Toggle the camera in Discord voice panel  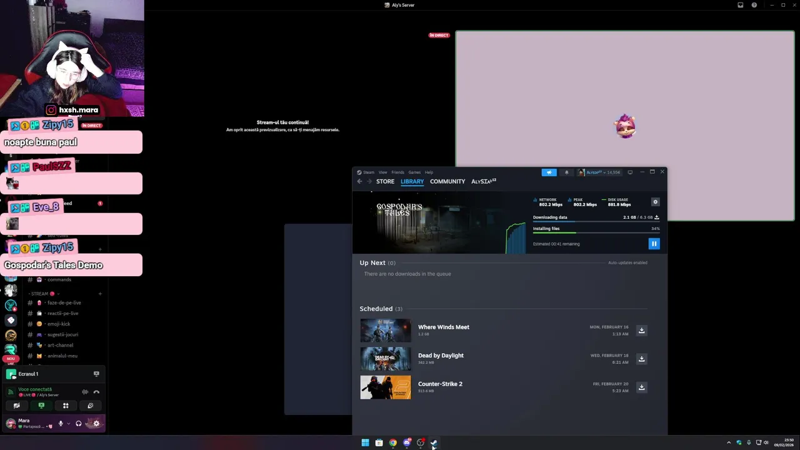pyautogui.click(x=17, y=406)
